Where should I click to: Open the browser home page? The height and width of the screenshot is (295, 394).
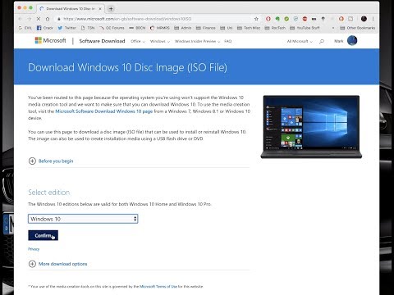(48, 19)
